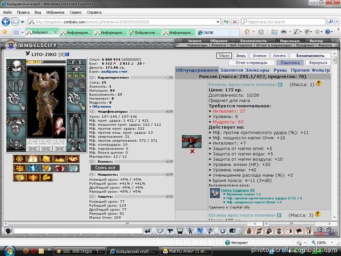Screen dimensions: 341x256
Task: Click the bracers slot below the helmet
Action: pyautogui.click(x=16, y=85)
